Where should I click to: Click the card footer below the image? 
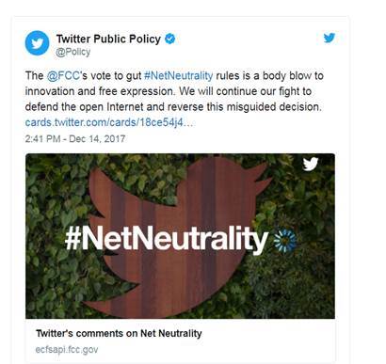click(180, 341)
